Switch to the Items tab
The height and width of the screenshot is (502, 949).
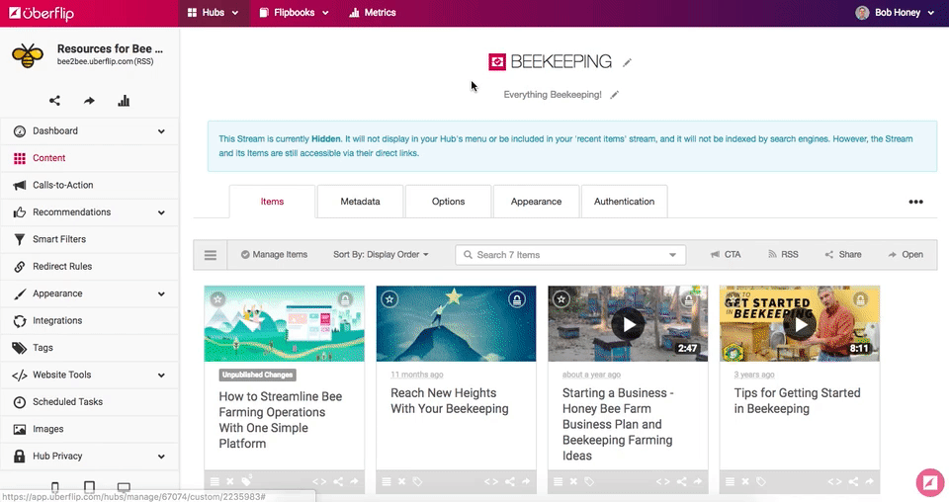click(272, 202)
